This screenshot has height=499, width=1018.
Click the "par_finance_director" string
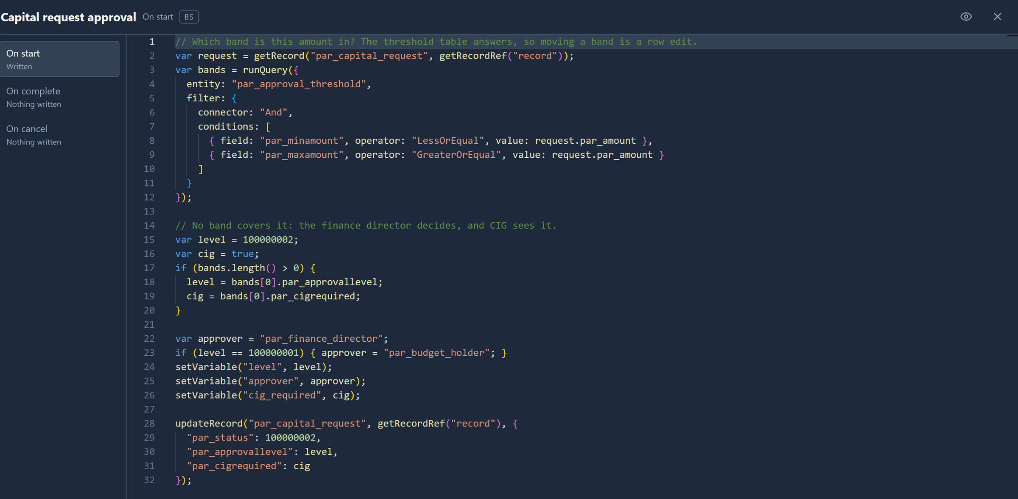click(x=321, y=339)
